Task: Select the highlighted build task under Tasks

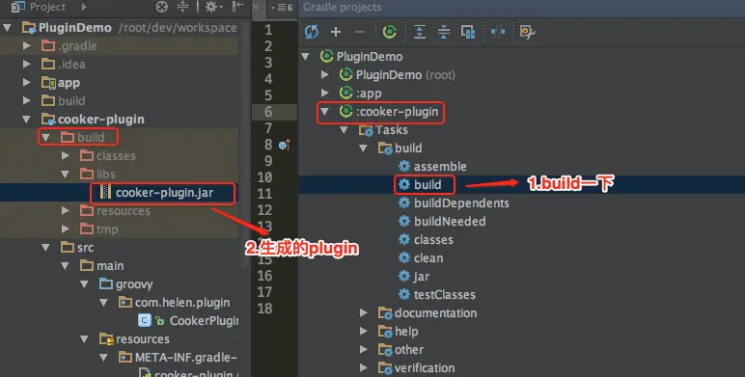Action: click(428, 184)
